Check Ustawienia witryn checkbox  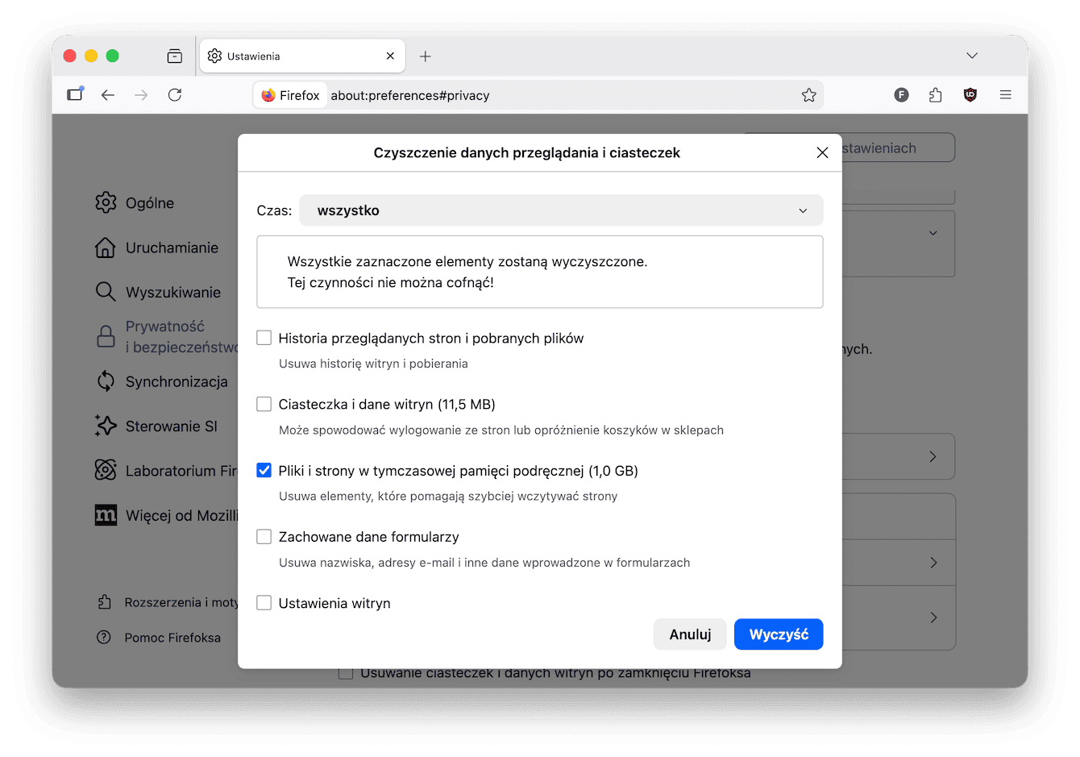[264, 602]
